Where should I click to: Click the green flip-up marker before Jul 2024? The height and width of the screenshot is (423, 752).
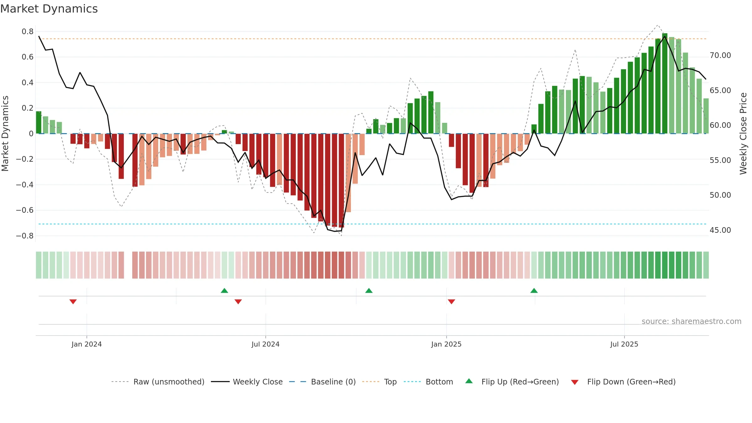click(x=224, y=290)
